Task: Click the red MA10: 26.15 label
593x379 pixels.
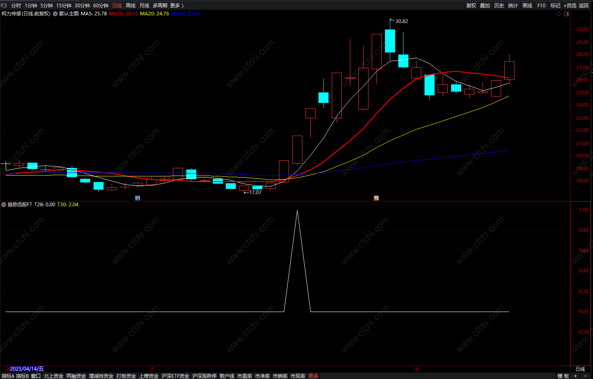Action: [123, 14]
